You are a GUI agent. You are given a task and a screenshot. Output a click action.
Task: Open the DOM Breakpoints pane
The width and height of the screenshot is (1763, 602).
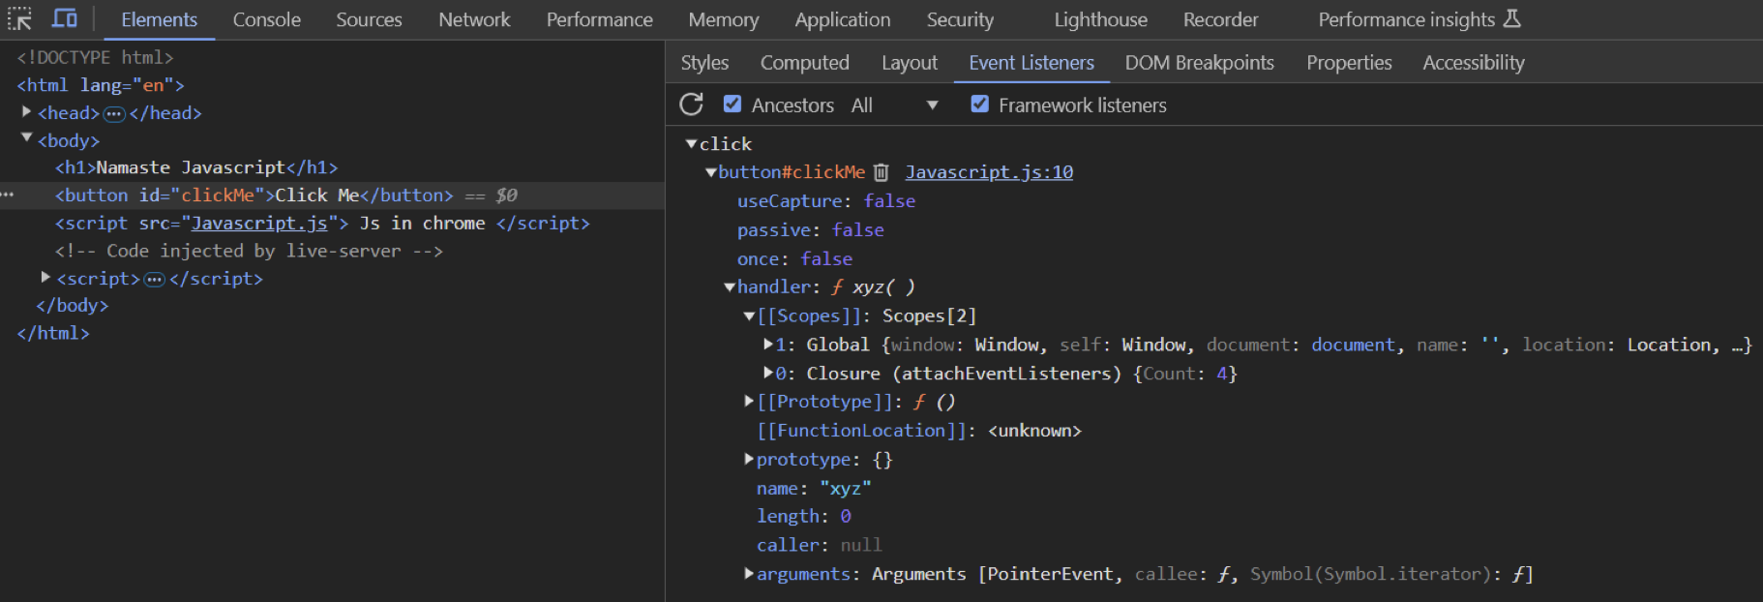1199,63
